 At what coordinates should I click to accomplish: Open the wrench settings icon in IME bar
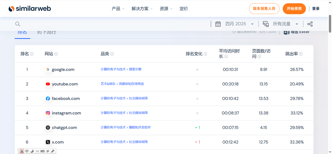click(53, 151)
